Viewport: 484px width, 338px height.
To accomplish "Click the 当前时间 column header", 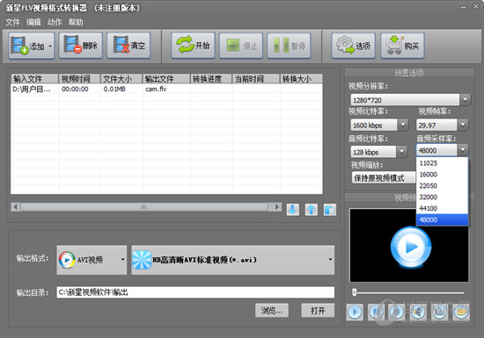I will 256,79.
